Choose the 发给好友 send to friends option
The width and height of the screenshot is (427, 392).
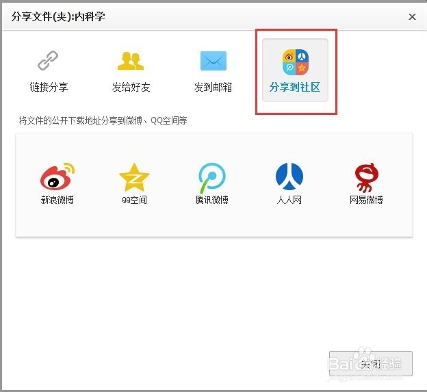pyautogui.click(x=131, y=70)
